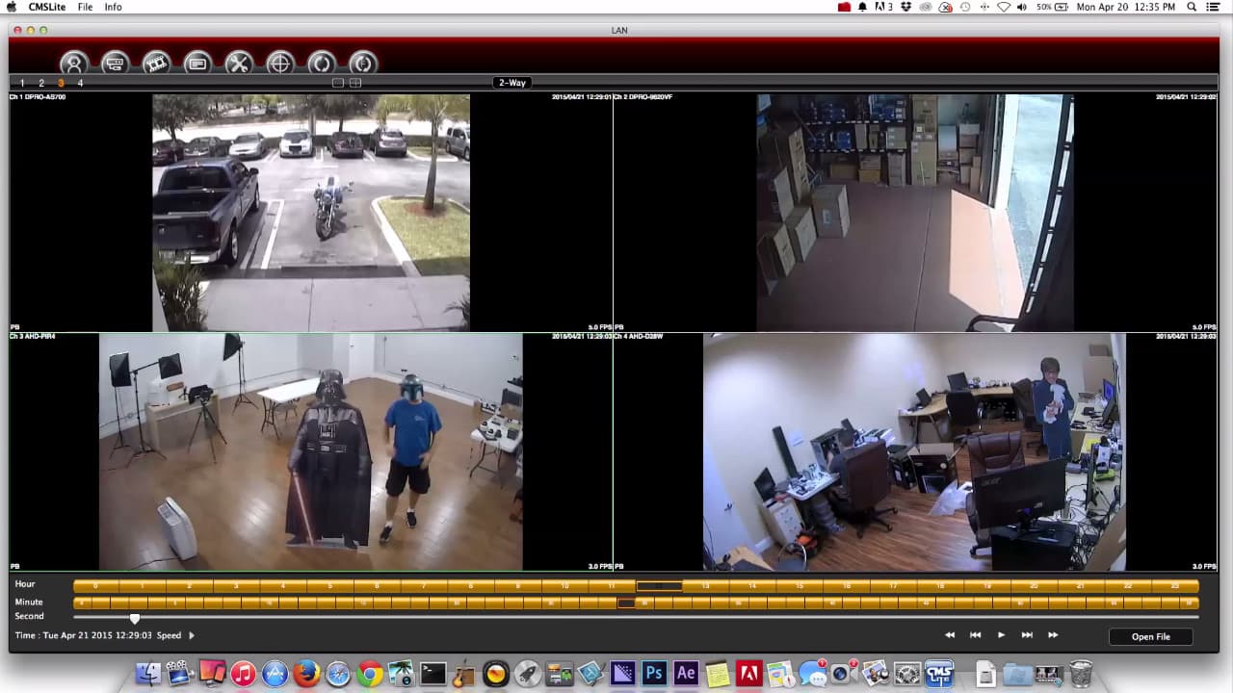Screen dimensions: 1233x693
Task: Click the Open File button
Action: [x=1150, y=636]
